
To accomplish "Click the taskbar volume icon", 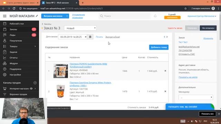I will (192, 121).
